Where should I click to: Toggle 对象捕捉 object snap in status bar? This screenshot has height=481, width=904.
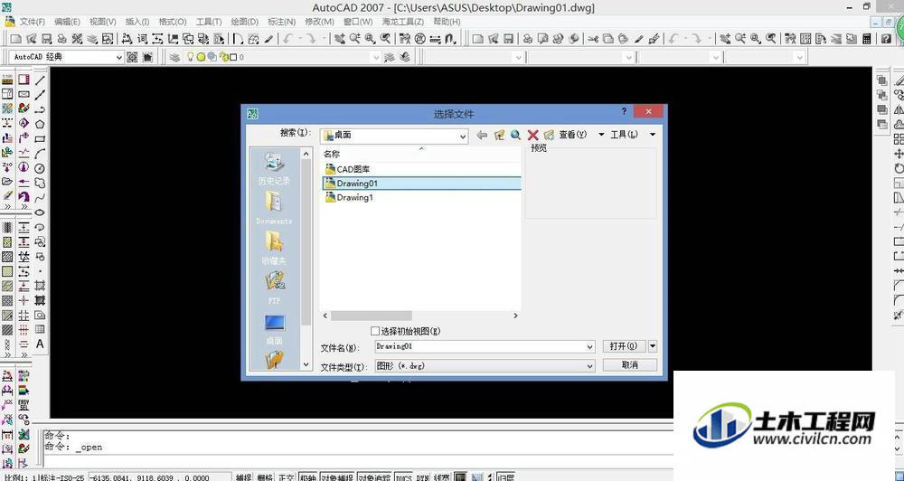(x=336, y=477)
